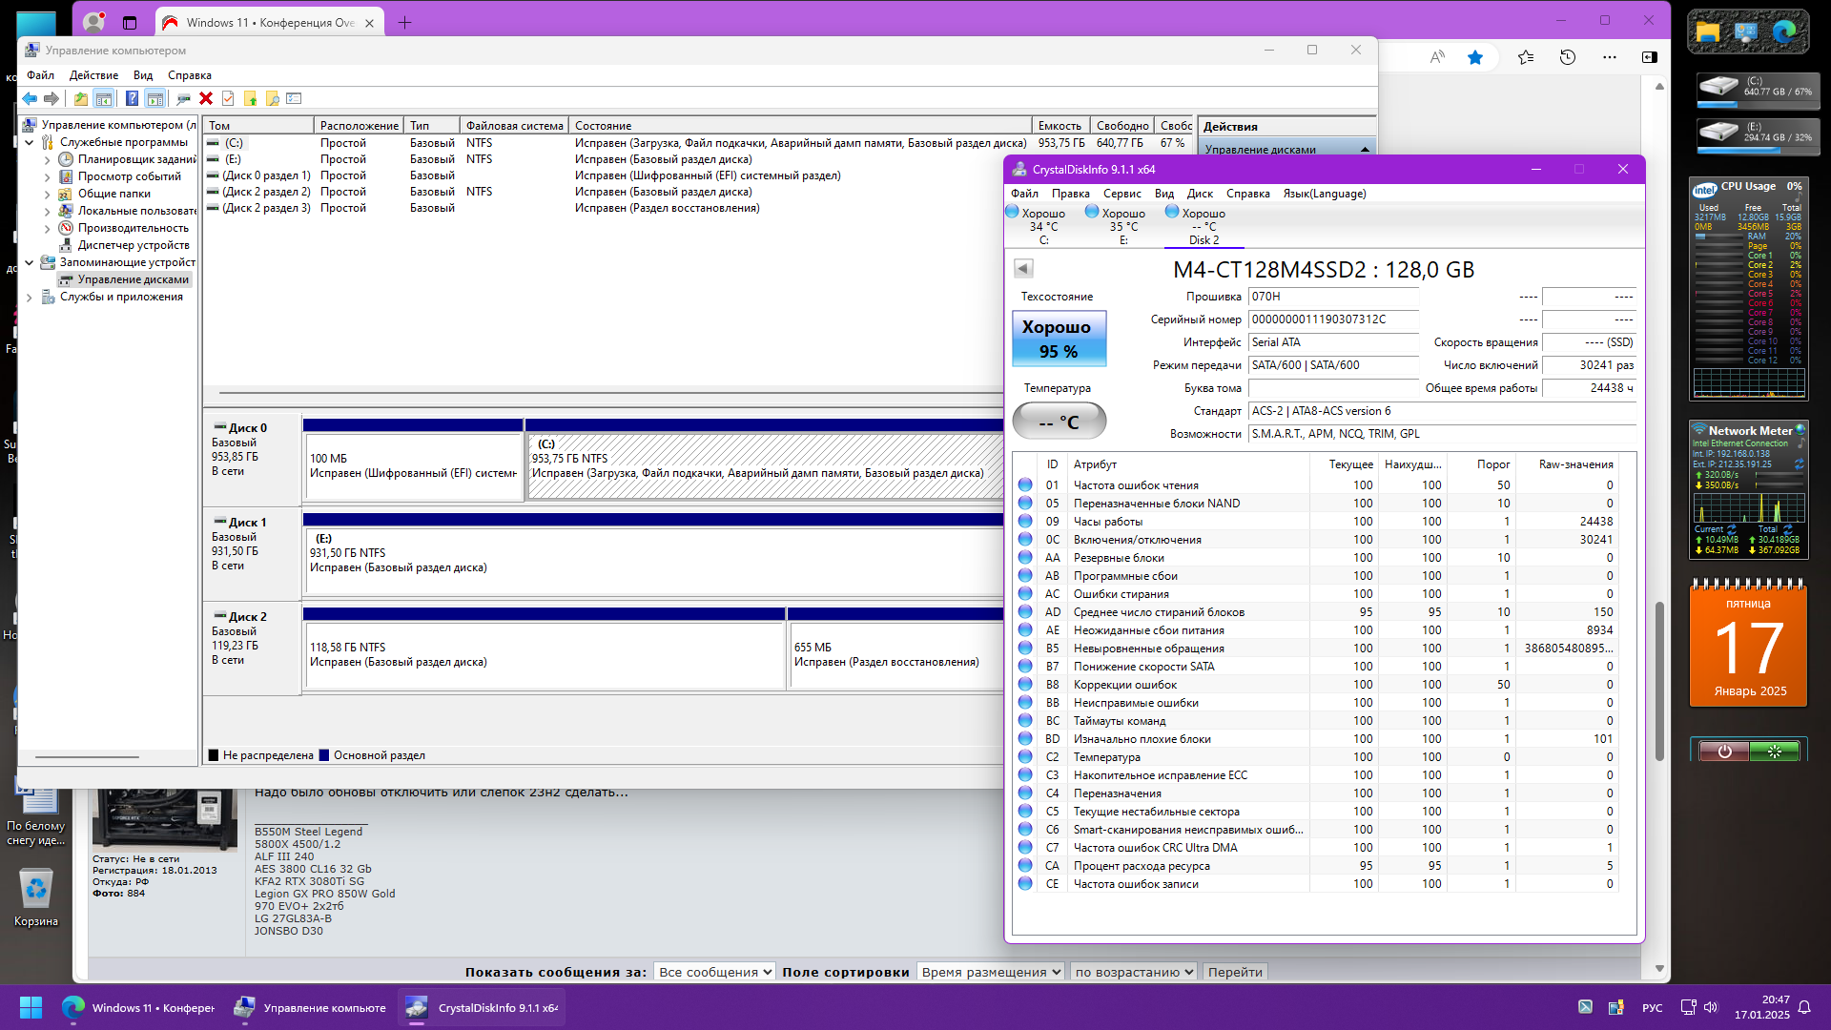The image size is (1831, 1030).
Task: Click the Хорошо 95 % health status button
Action: [x=1059, y=339]
